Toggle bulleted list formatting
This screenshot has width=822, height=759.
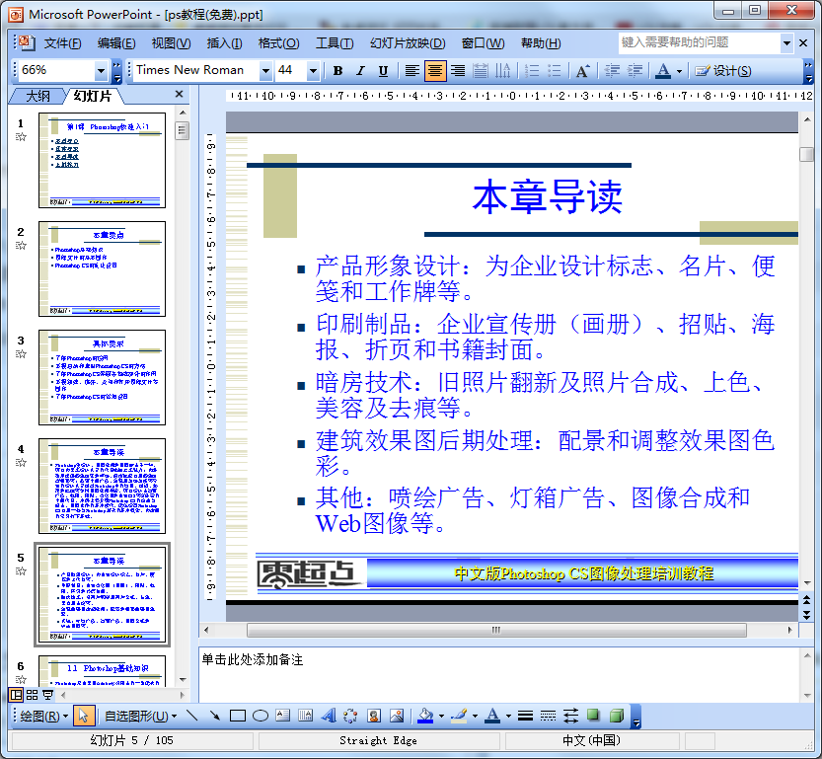pos(555,70)
